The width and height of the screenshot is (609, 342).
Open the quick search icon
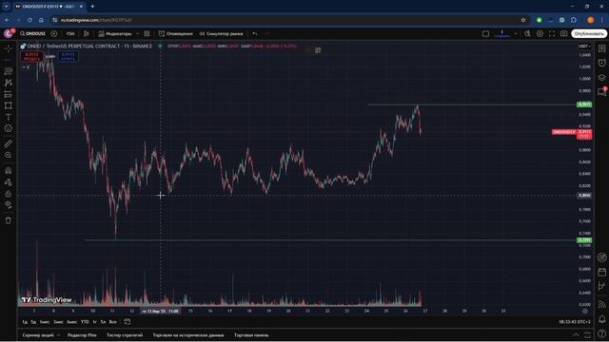[527, 34]
